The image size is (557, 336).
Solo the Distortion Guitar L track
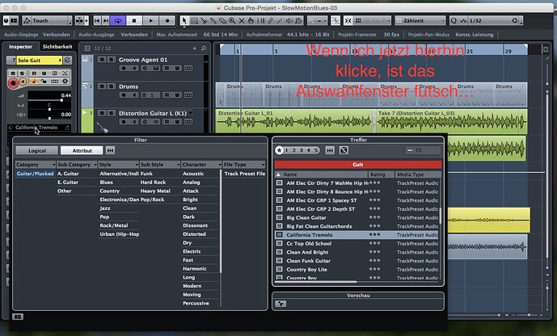(x=112, y=113)
